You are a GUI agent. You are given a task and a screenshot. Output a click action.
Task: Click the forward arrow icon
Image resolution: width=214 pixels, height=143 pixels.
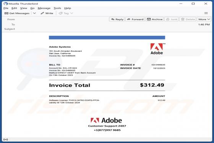coord(128,19)
